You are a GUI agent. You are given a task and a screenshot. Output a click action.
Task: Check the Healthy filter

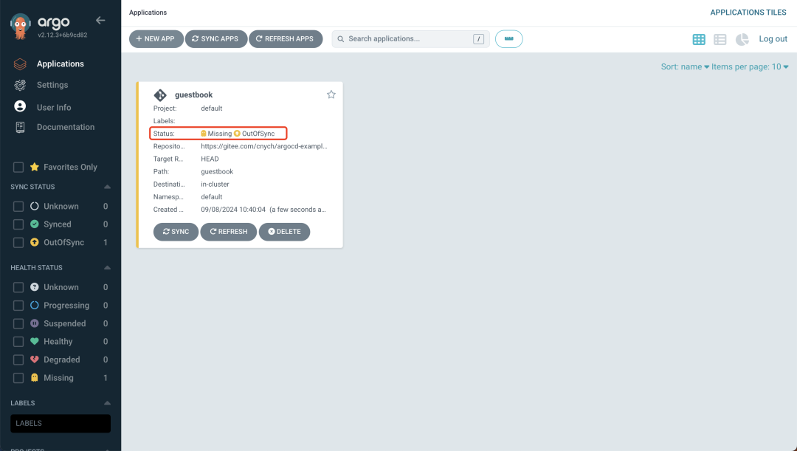point(18,342)
